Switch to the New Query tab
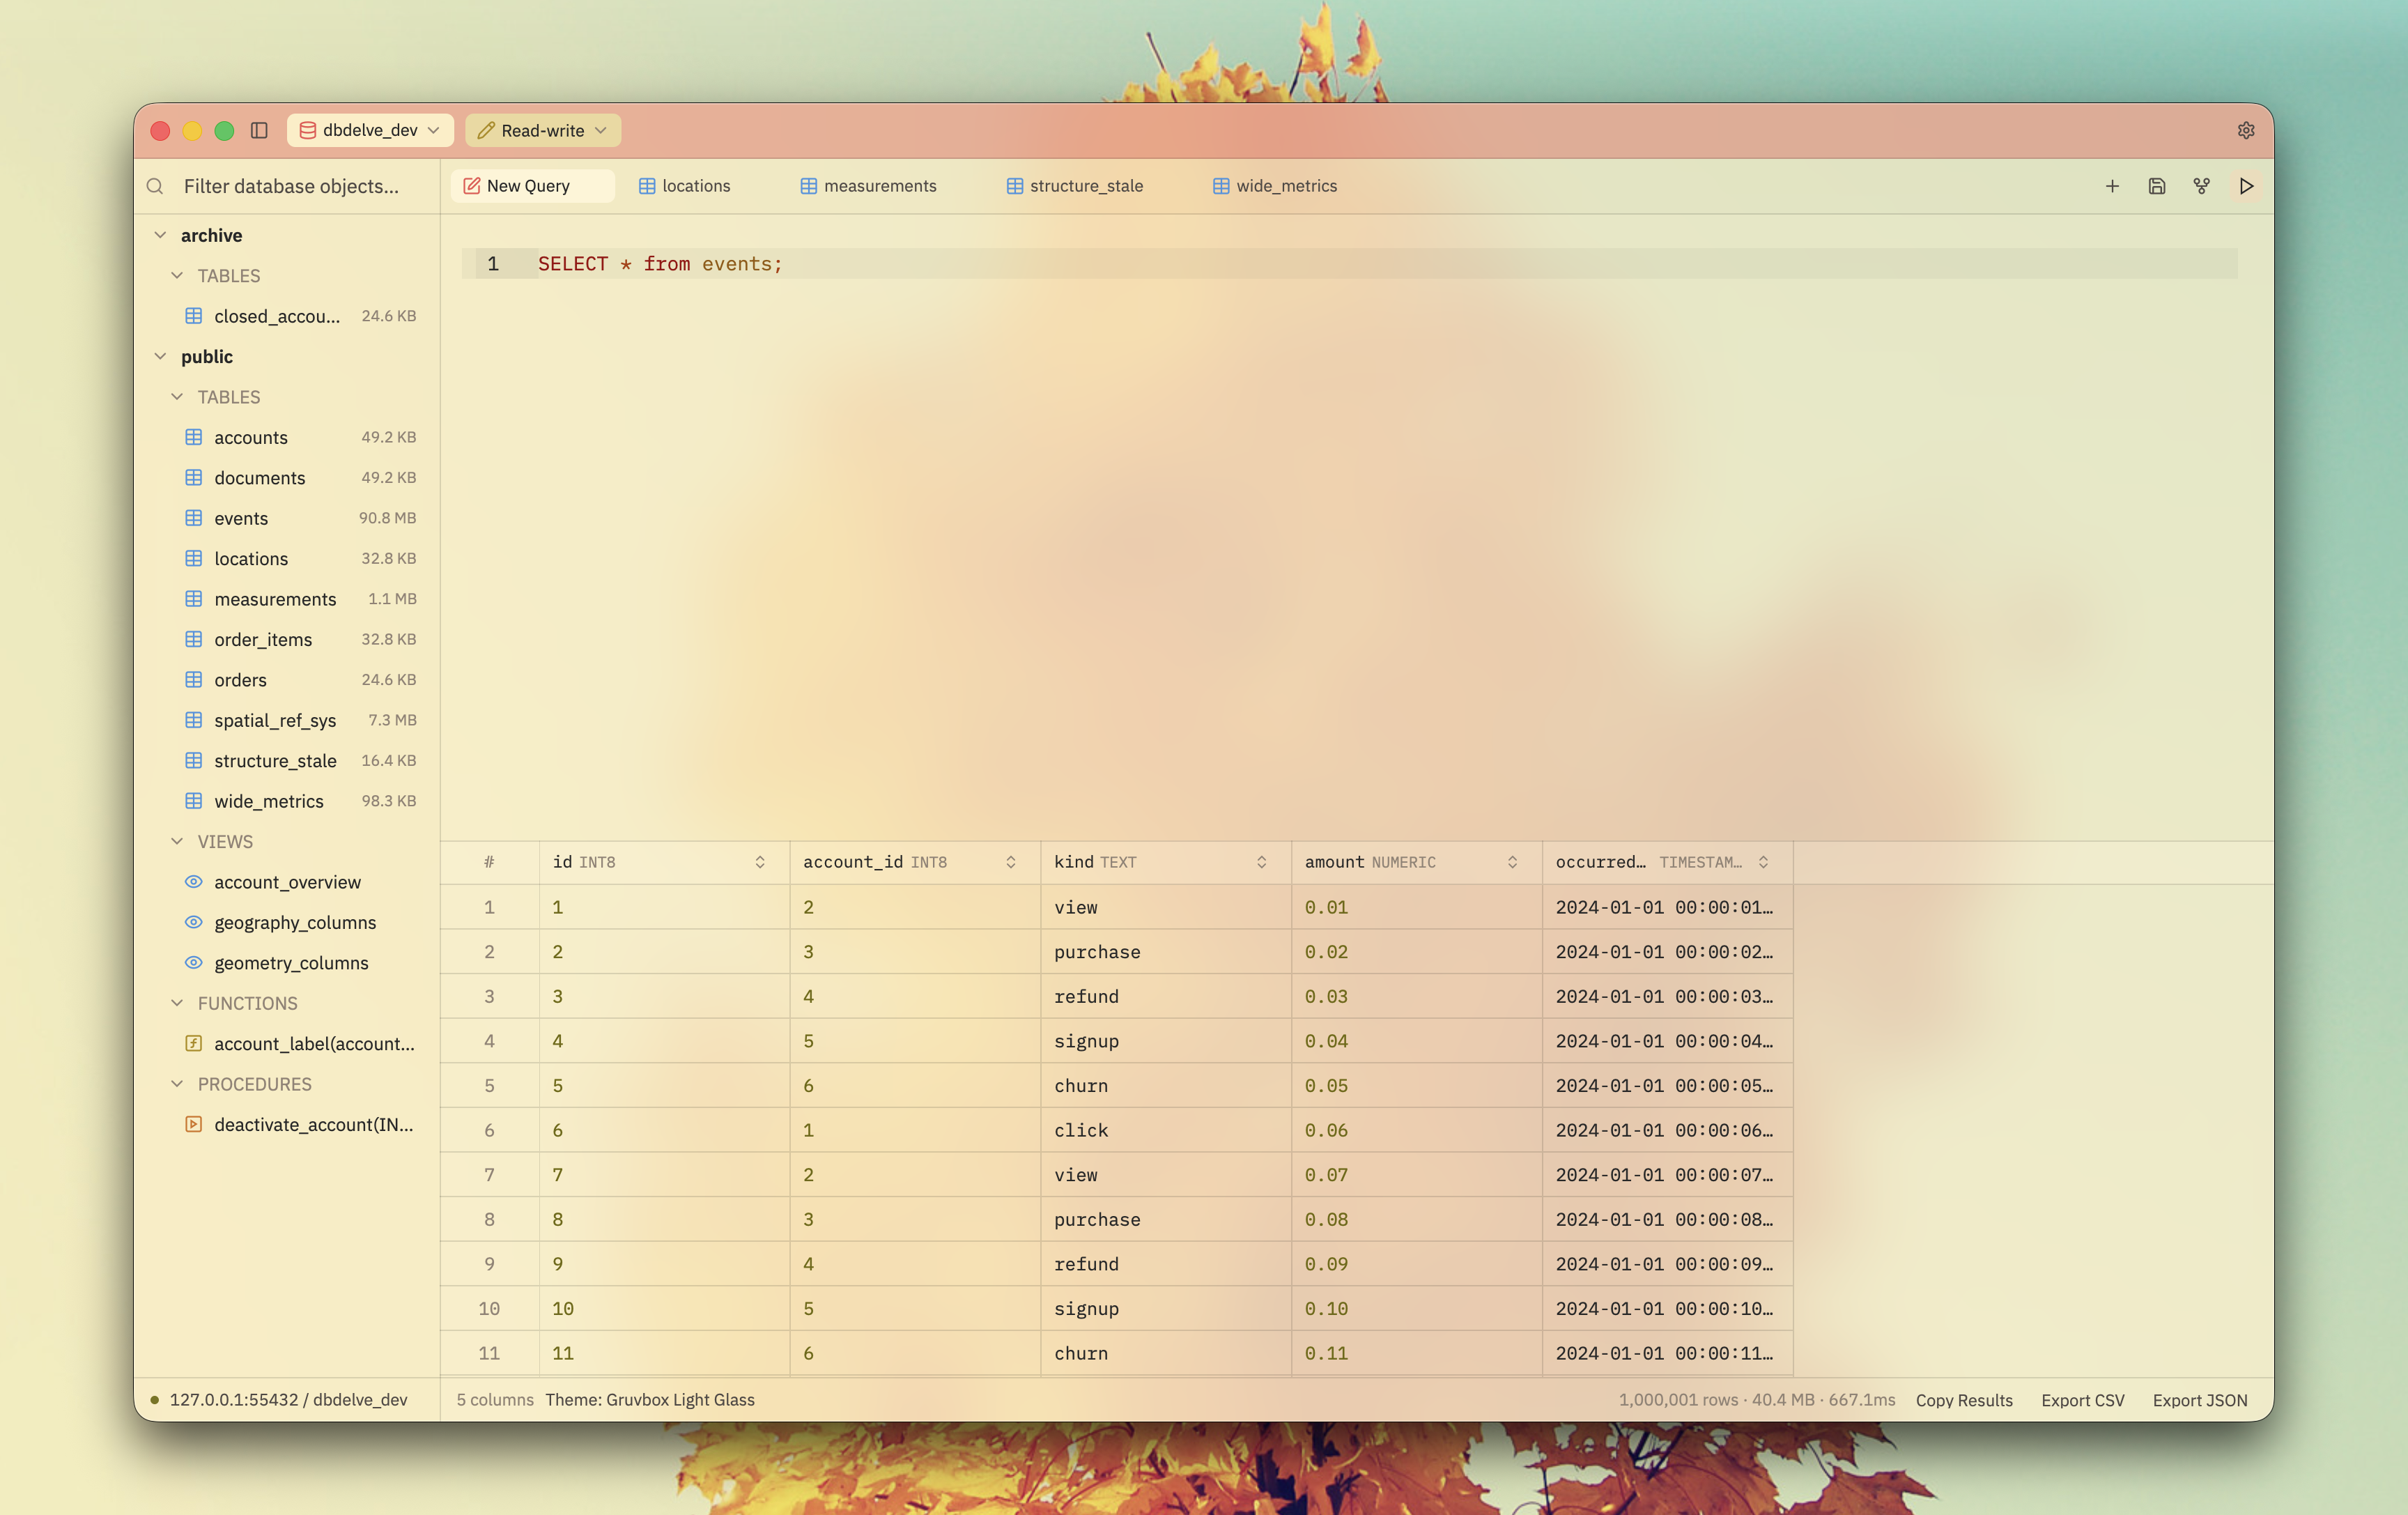 click(532, 186)
